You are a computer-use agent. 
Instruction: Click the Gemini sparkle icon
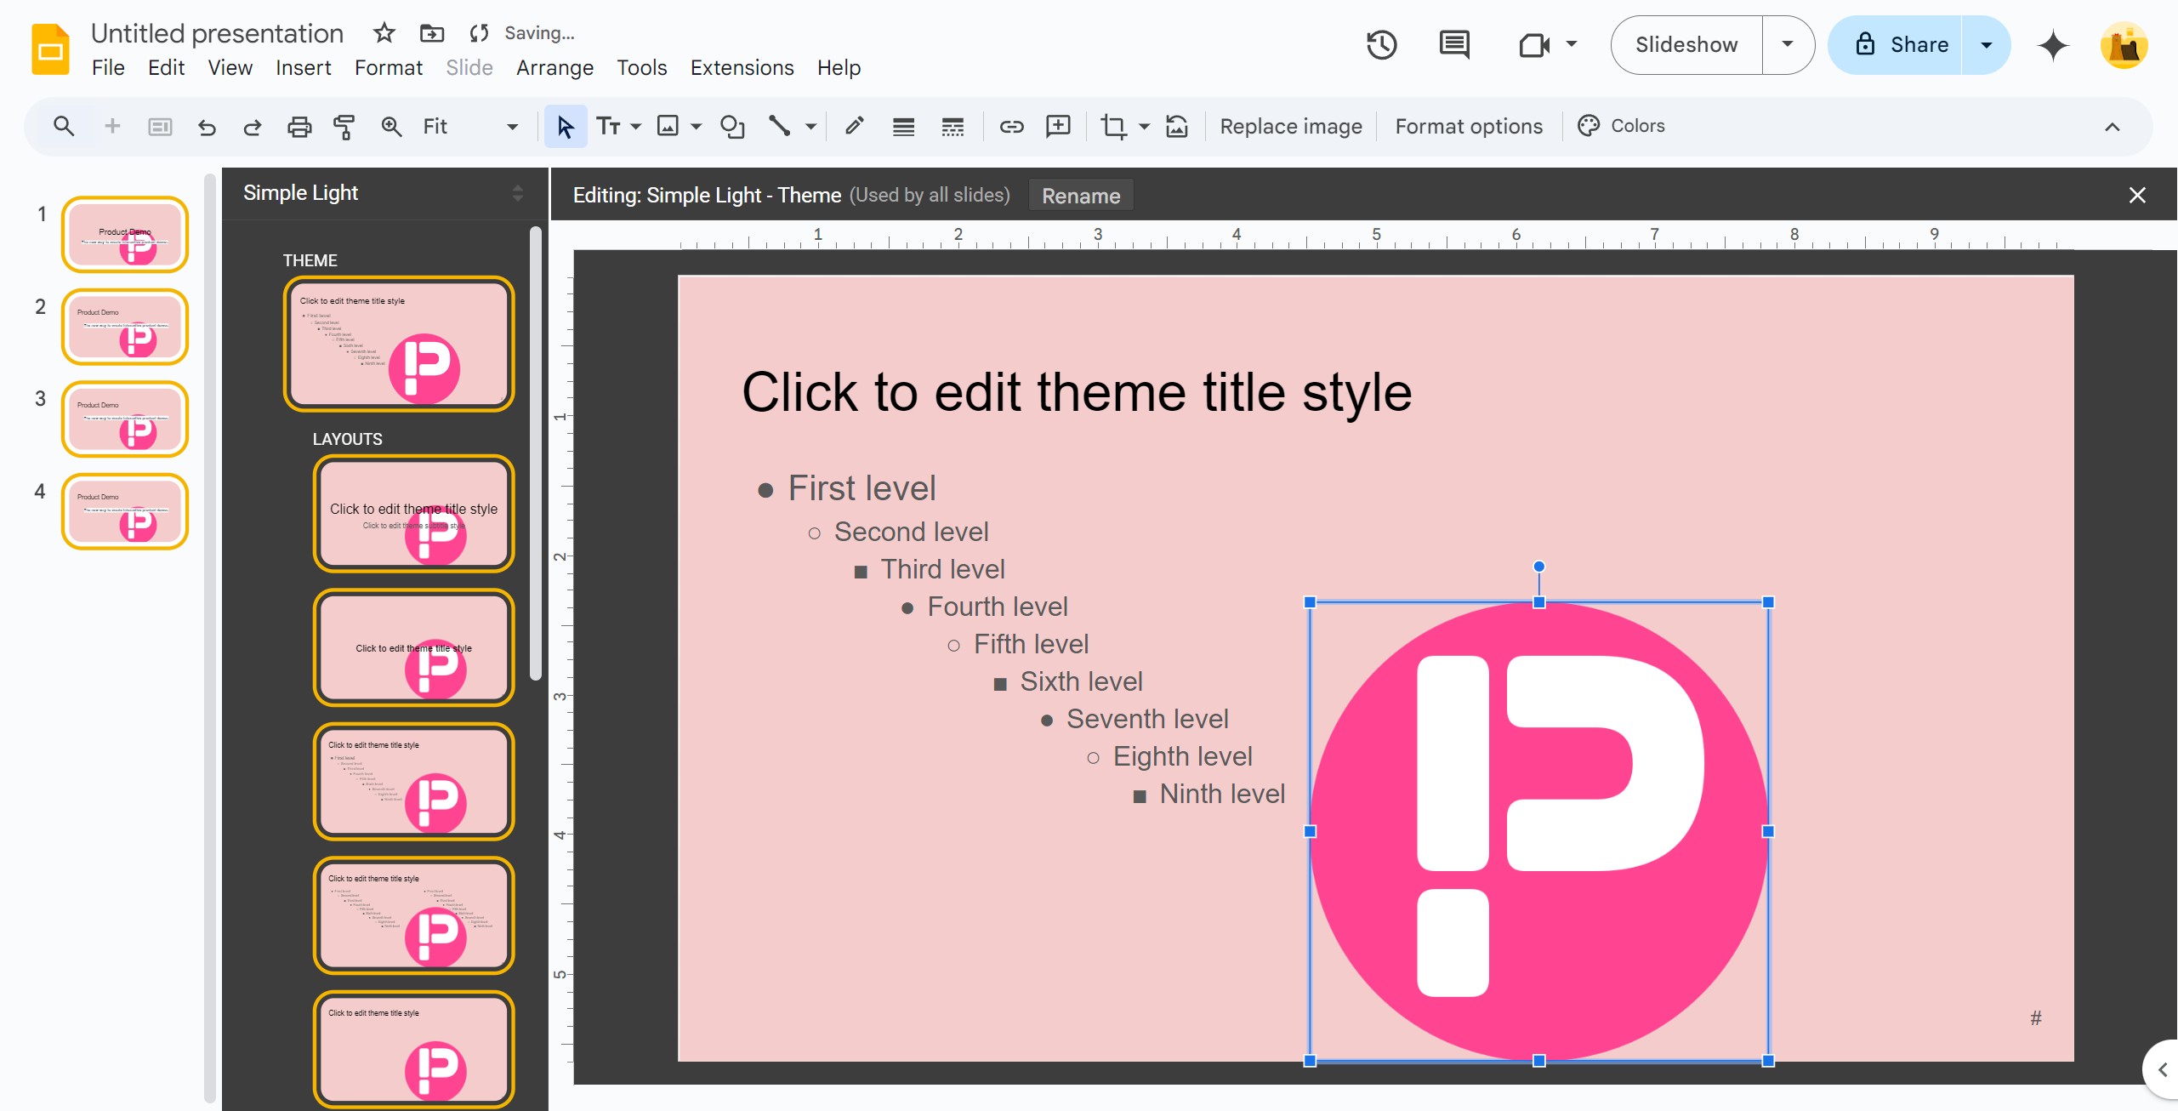point(2053,45)
